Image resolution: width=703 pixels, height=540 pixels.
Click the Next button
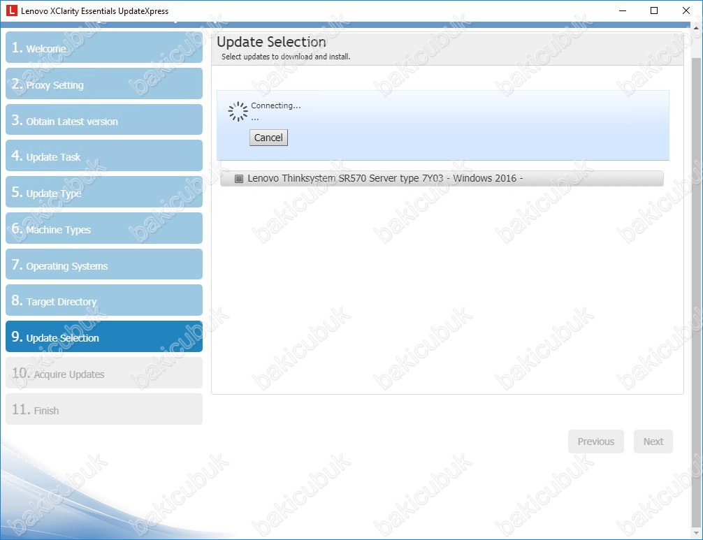coord(653,442)
